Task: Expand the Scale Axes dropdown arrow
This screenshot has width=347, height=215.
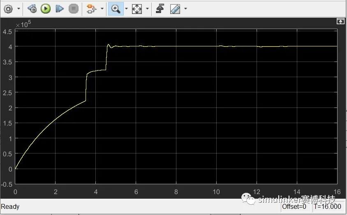Action: coord(147,9)
